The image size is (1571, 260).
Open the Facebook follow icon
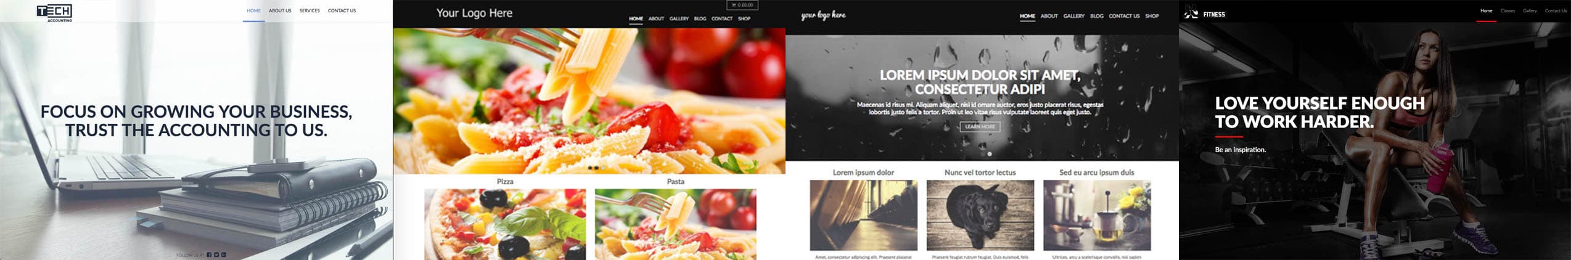(x=209, y=254)
